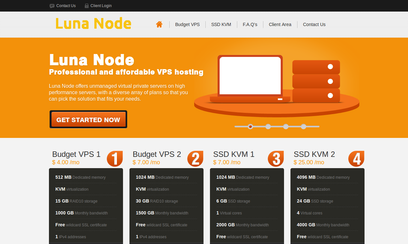Click 24 GB SSD storage row
The width and height of the screenshot is (408, 244).
coord(327,201)
